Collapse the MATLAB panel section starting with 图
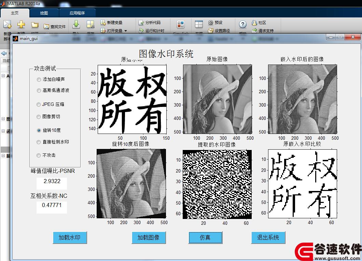 3,119
